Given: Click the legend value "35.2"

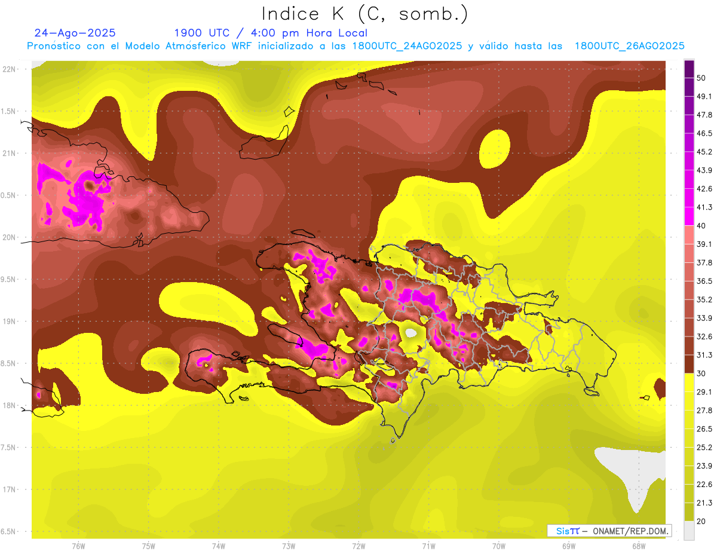Looking at the screenshot, I should click(x=704, y=299).
